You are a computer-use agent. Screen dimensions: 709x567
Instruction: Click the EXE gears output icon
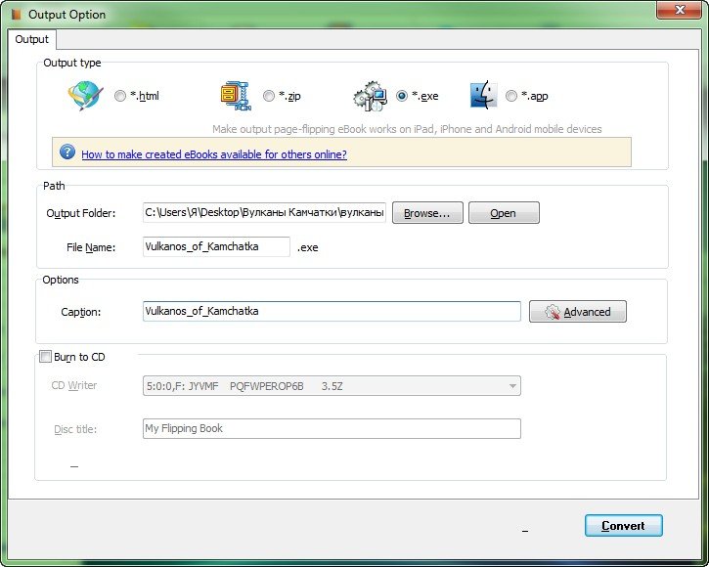point(370,96)
